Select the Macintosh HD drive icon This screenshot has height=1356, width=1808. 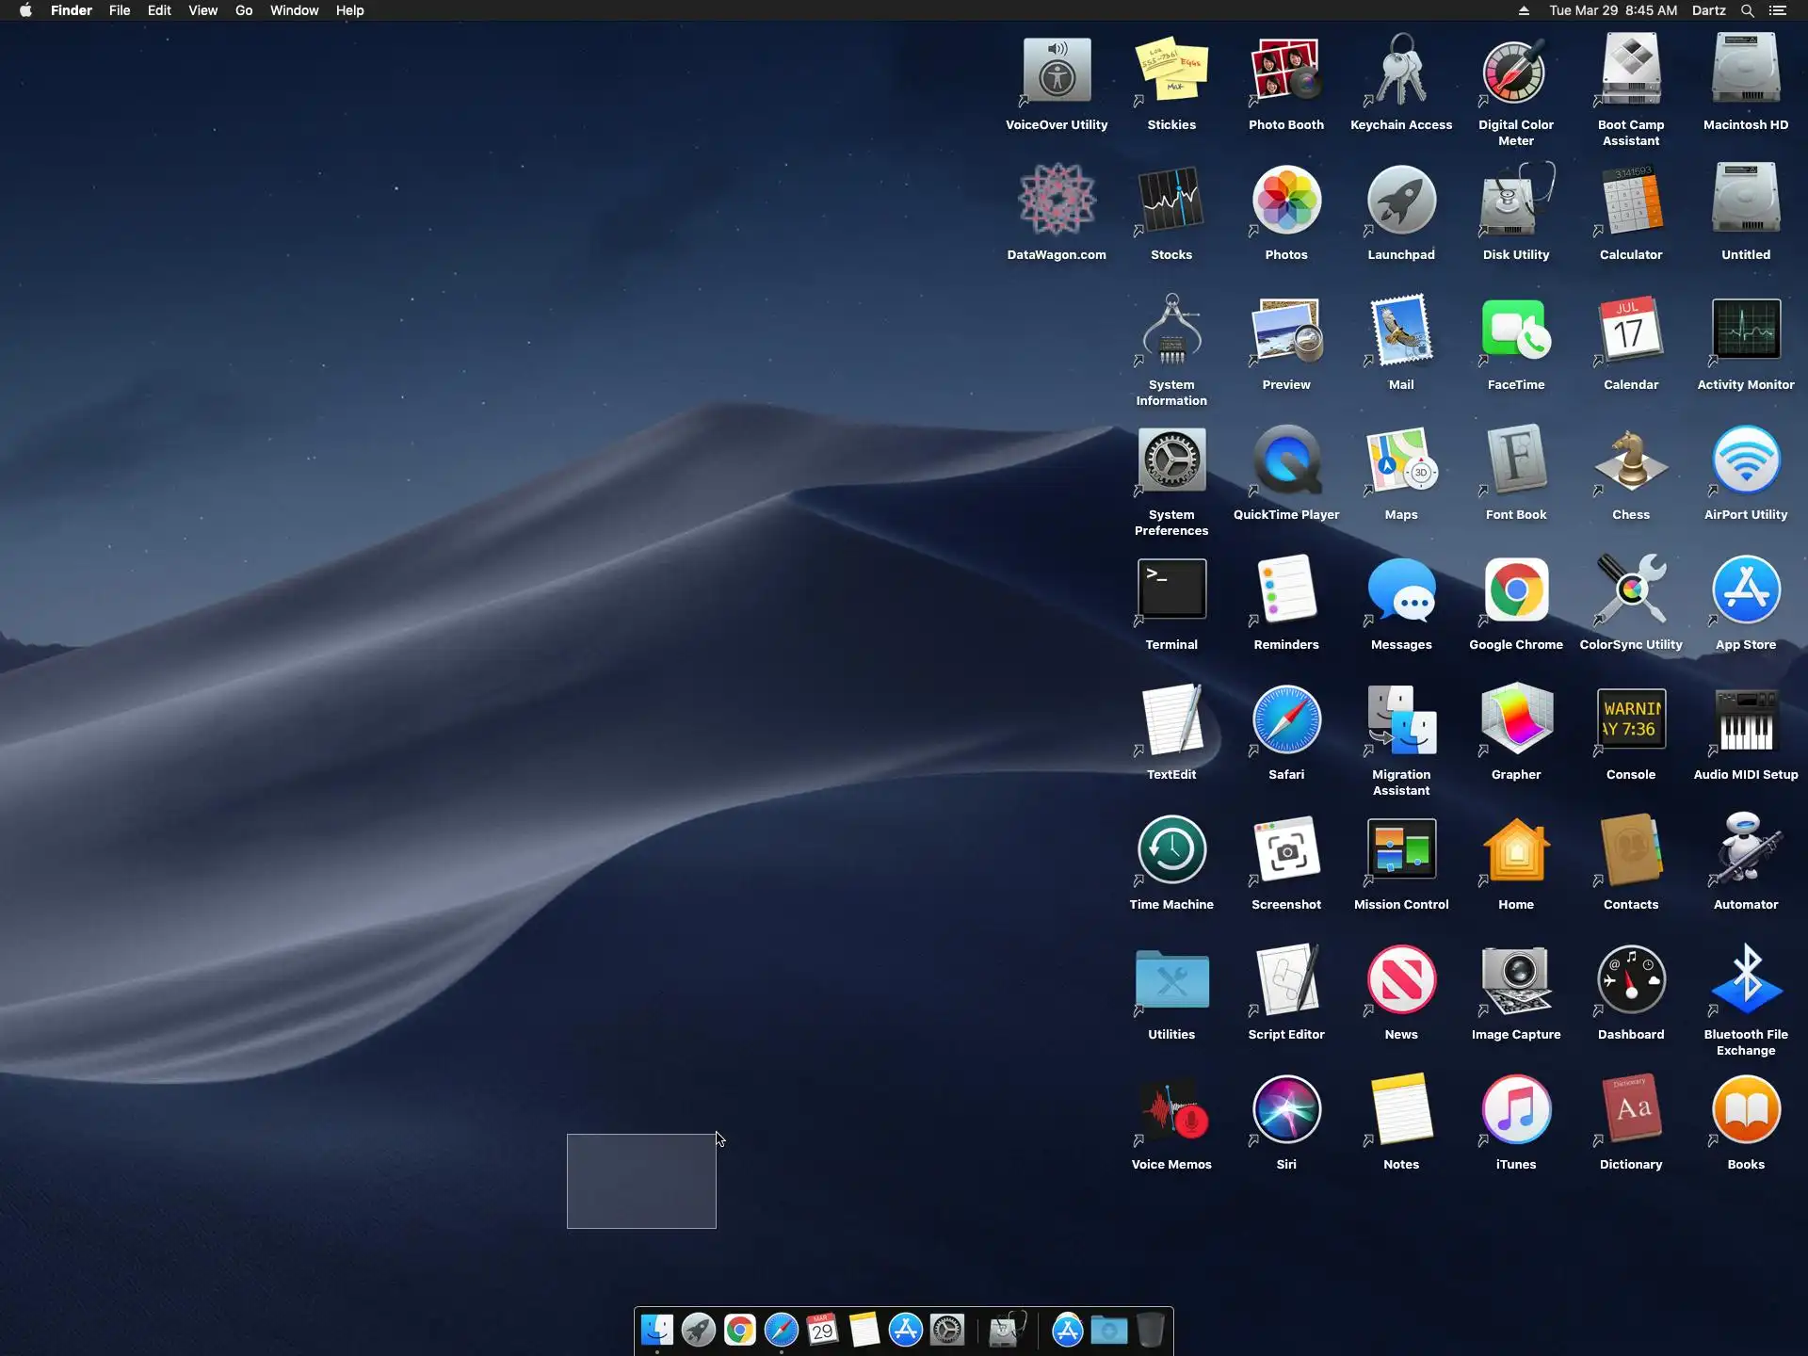(1745, 71)
